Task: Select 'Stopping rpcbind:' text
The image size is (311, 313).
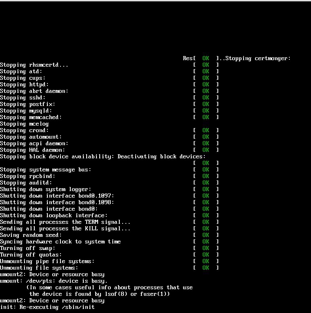Action: tap(27, 176)
